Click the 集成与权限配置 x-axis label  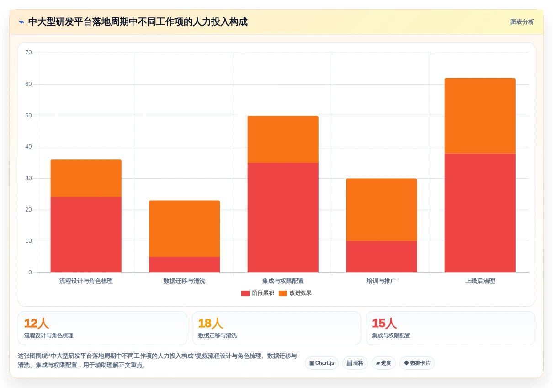coord(283,281)
